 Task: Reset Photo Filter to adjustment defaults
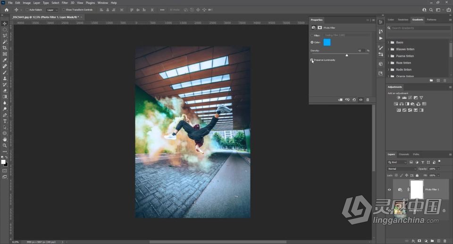354,100
